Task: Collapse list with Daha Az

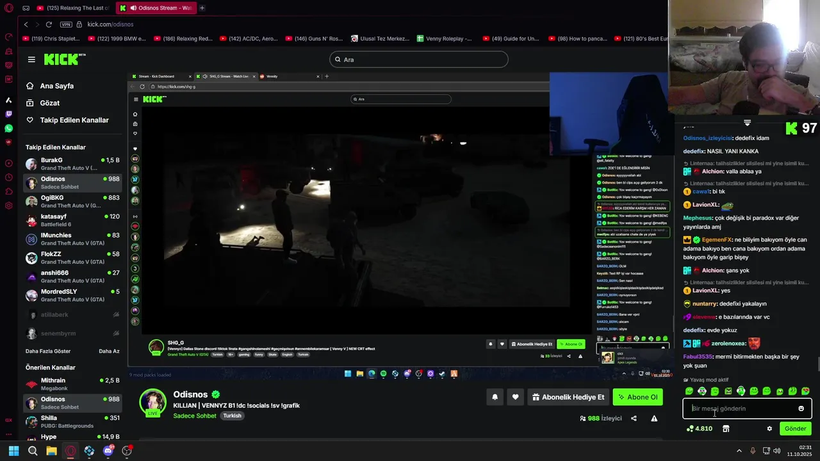Action: [109, 351]
